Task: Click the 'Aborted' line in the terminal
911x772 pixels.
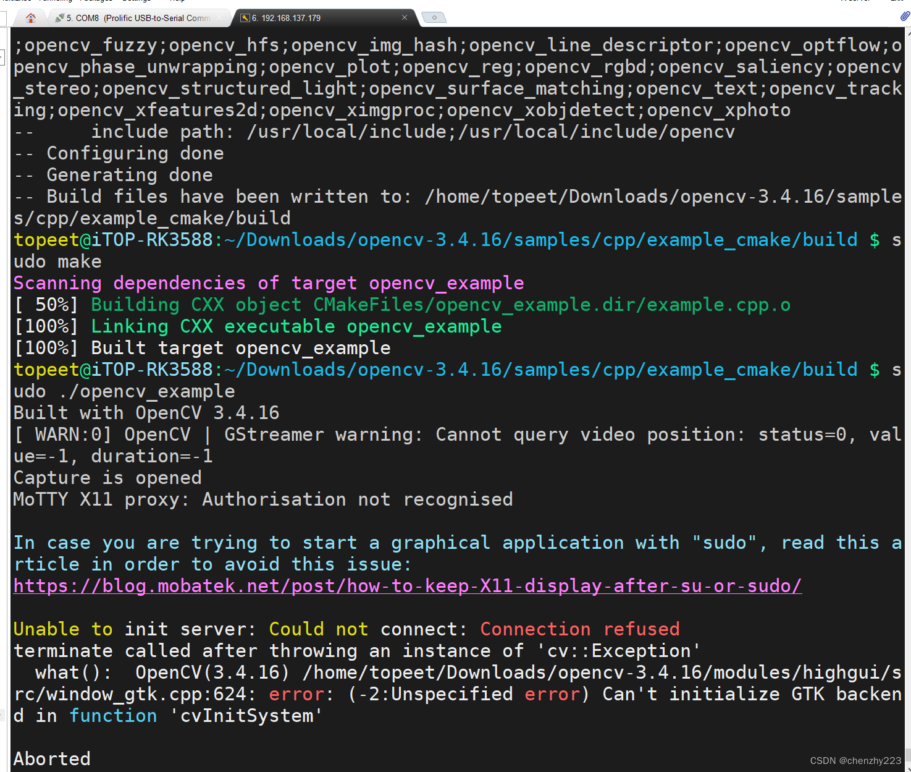Action: (x=52, y=758)
